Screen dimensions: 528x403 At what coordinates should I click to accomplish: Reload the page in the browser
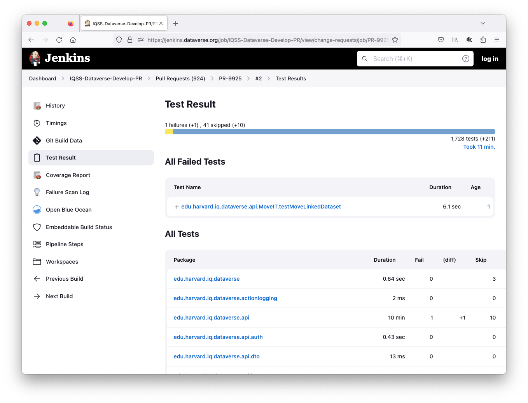coord(59,40)
